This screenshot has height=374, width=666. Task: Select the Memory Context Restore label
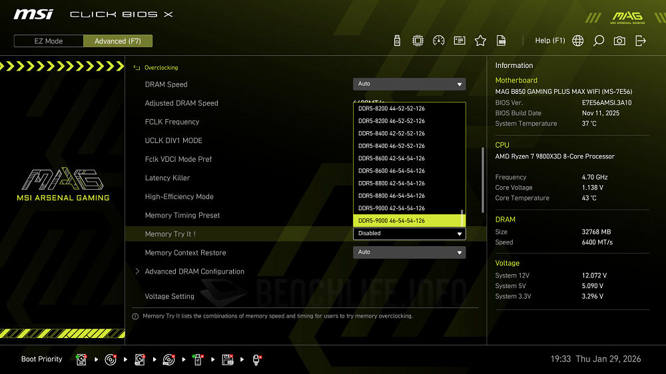point(185,253)
